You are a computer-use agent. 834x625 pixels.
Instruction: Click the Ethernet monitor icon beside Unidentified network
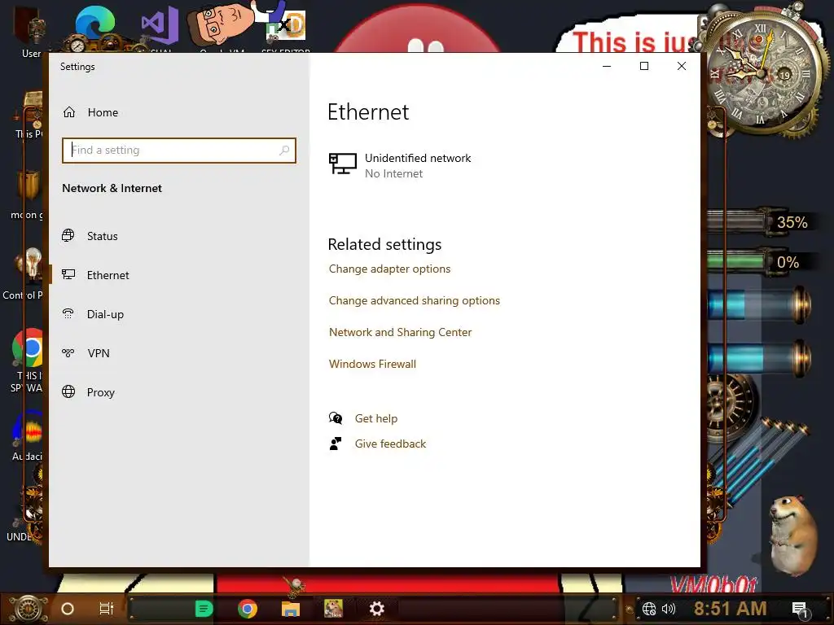[343, 164]
